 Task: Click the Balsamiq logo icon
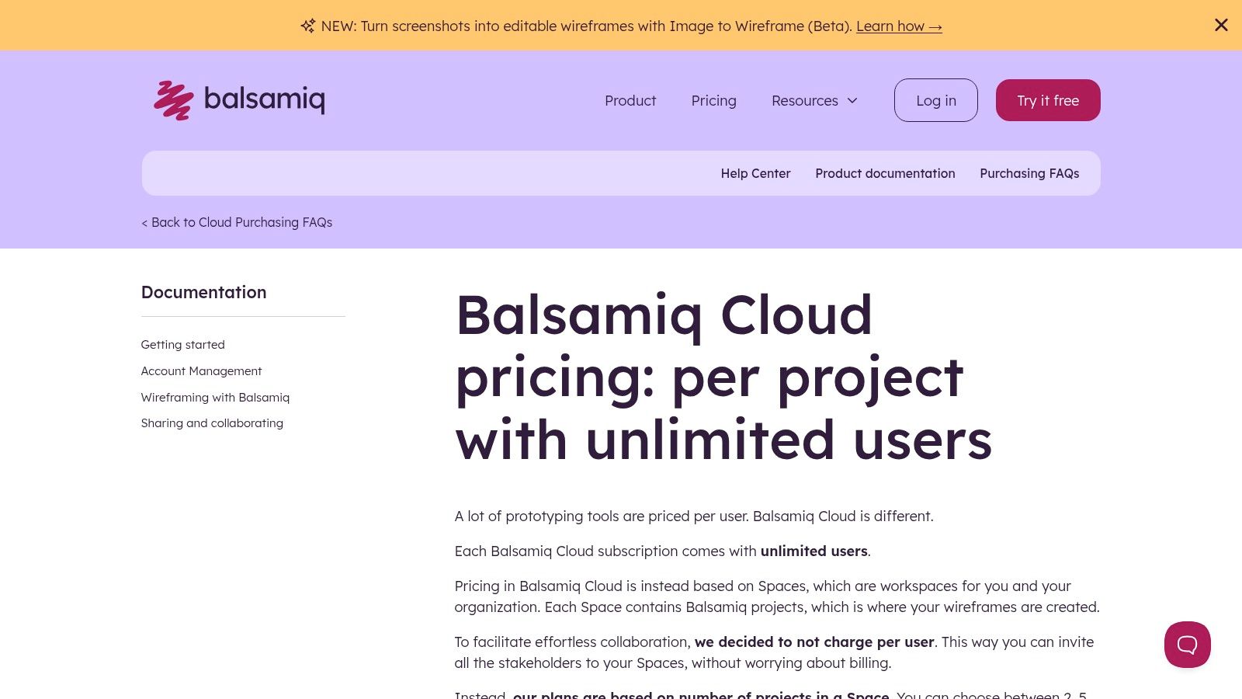click(x=173, y=100)
